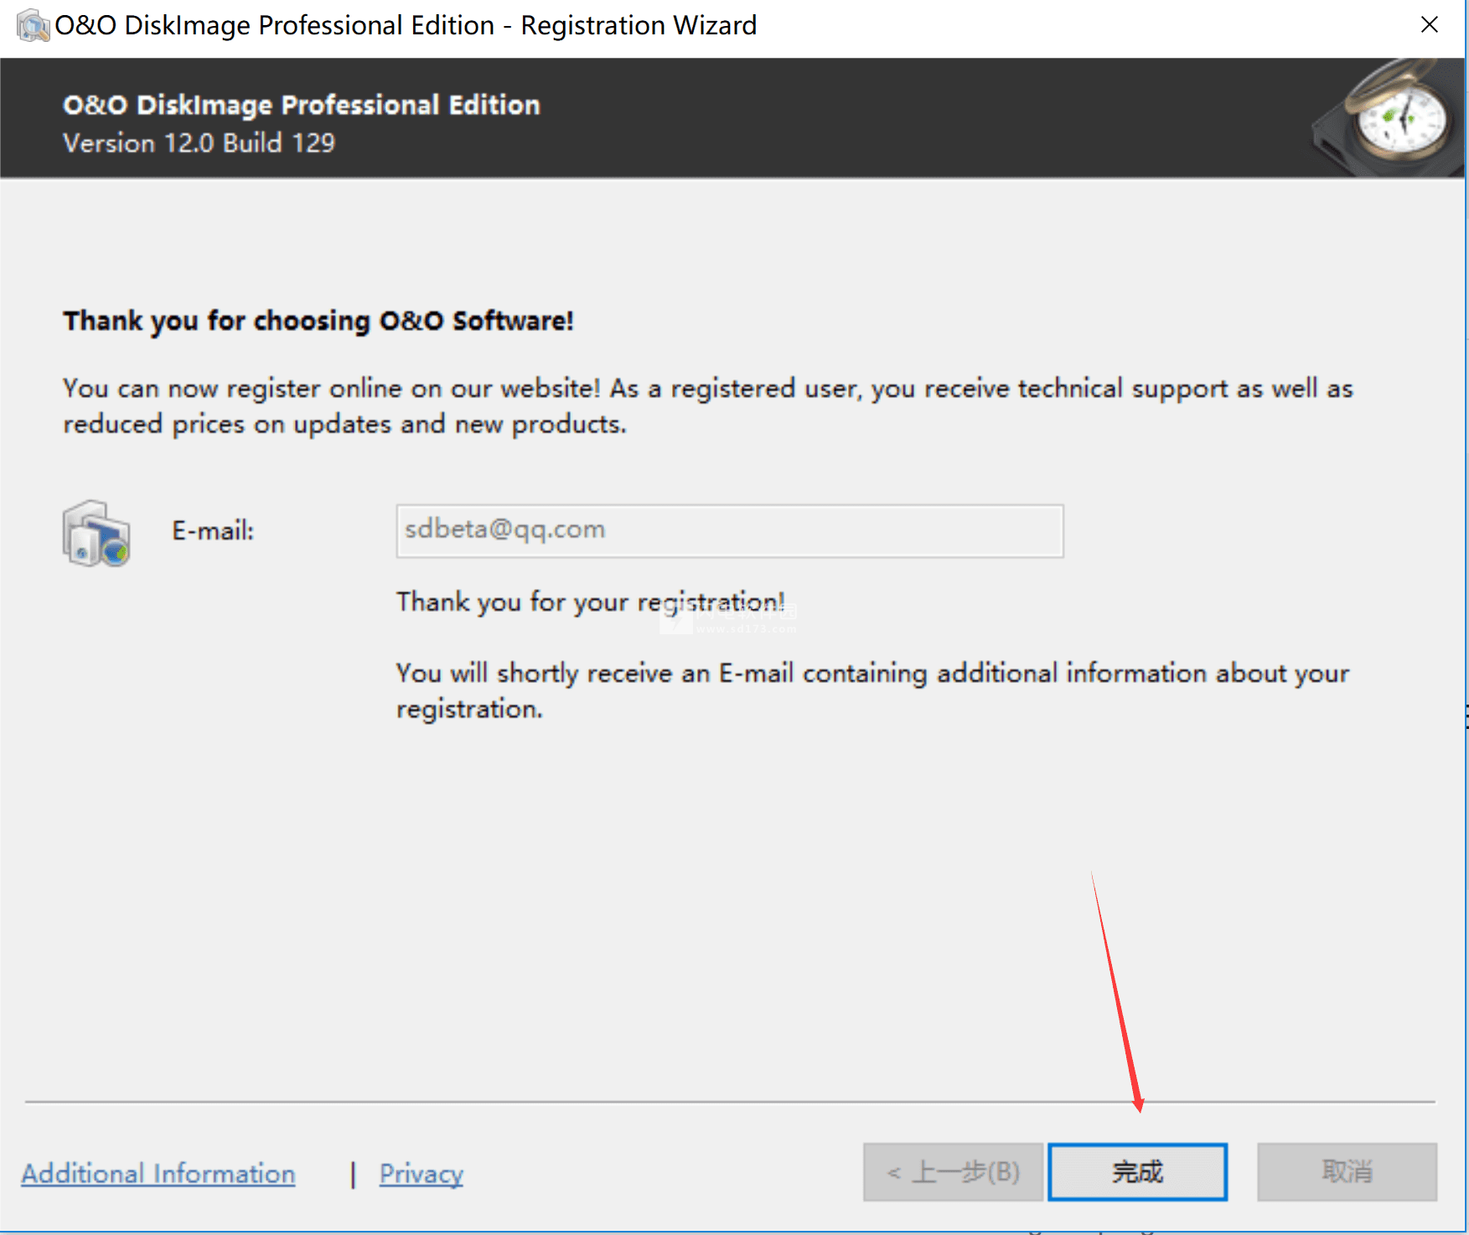Open the Additional Information link

coord(158,1173)
